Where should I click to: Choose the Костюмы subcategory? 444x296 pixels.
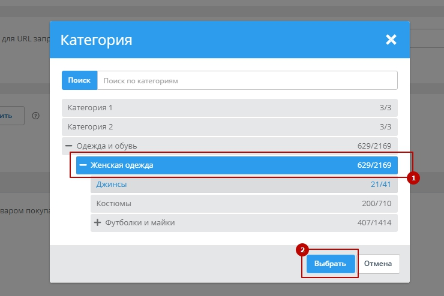[114, 204]
